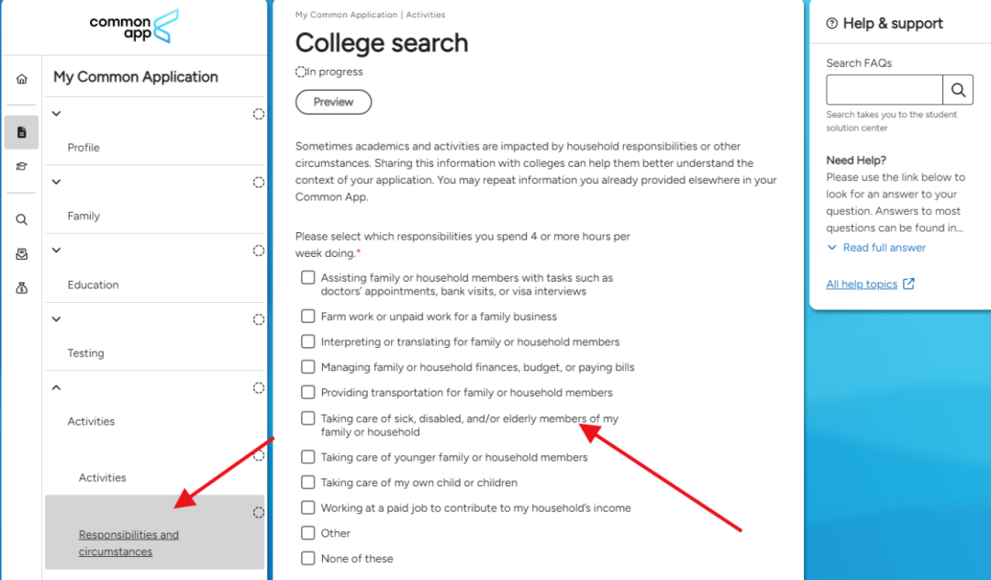Screen dimensions: 991x580
Task: Click the money bag financial aid icon
Action: 21,288
